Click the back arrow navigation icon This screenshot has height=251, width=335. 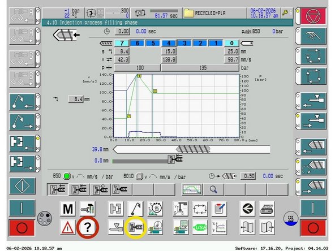click(247, 209)
